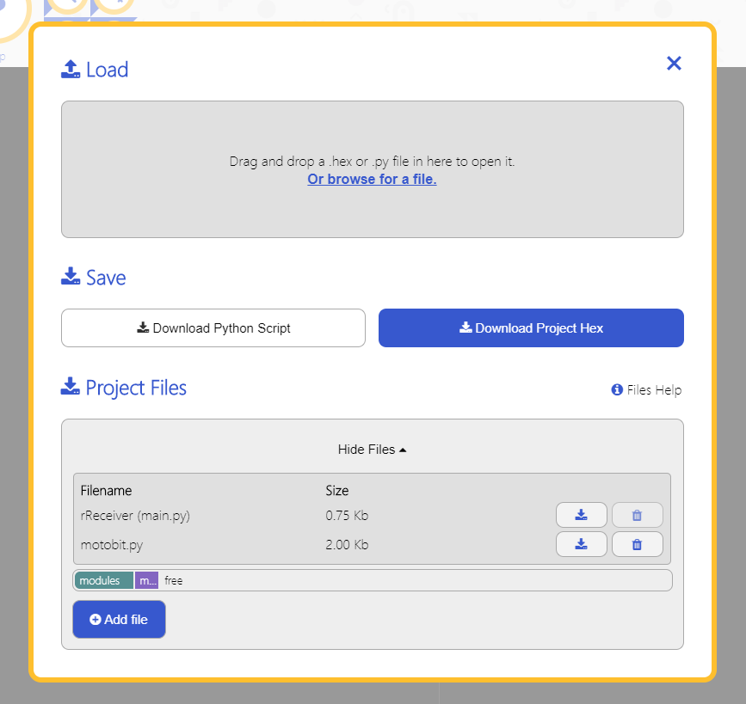Click the purple 'm...' storage segment
The image size is (746, 704).
pos(146,580)
